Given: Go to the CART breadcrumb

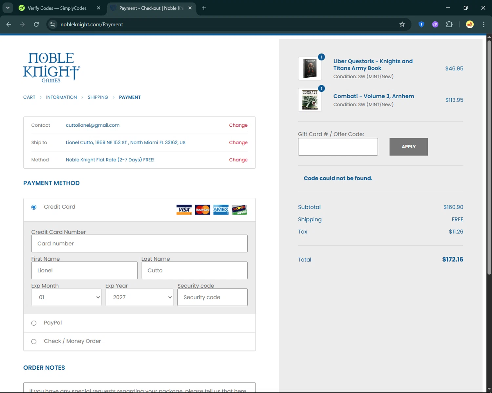Looking at the screenshot, I should coord(29,97).
